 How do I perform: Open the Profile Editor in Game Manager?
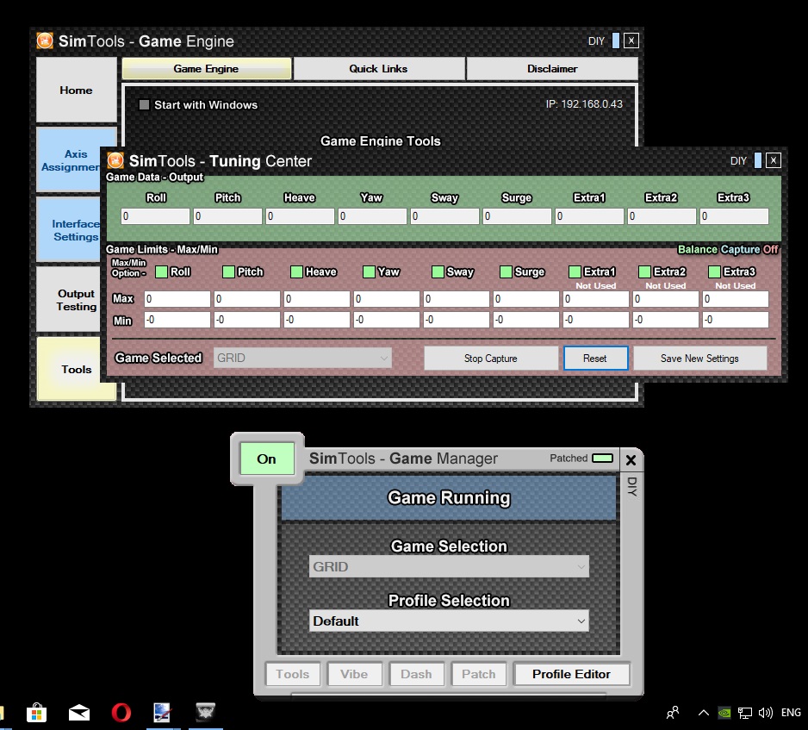click(x=571, y=674)
